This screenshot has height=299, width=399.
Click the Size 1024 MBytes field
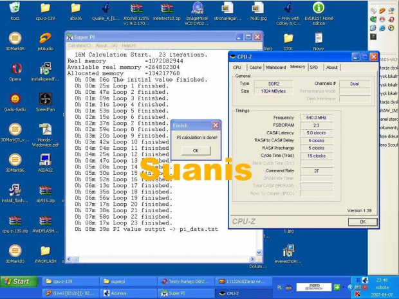(274, 91)
